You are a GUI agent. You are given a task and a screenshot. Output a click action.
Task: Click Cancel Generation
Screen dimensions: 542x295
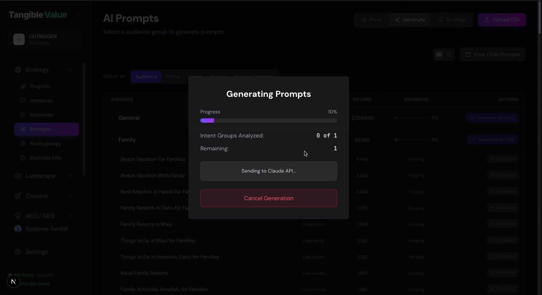tap(268, 198)
